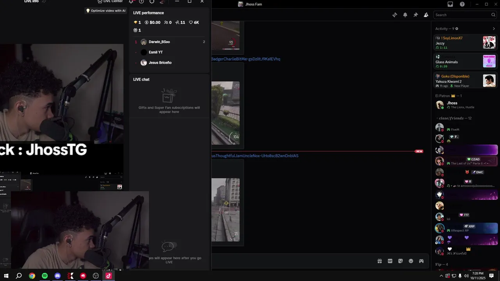Click the $0.00 earnings stat
The width and height of the screenshot is (500, 281).
152,23
